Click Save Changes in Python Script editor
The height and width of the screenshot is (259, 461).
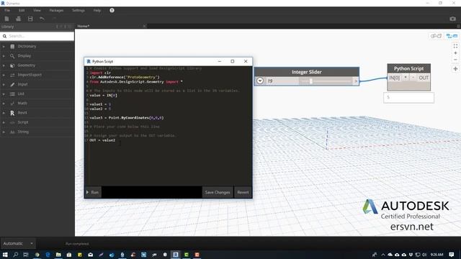pyautogui.click(x=218, y=192)
